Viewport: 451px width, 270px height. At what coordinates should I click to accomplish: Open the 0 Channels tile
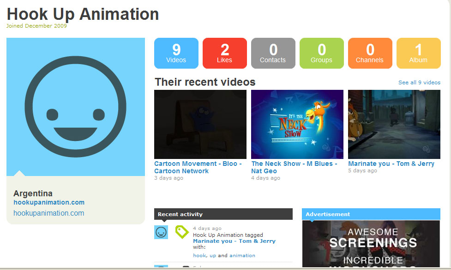(370, 53)
